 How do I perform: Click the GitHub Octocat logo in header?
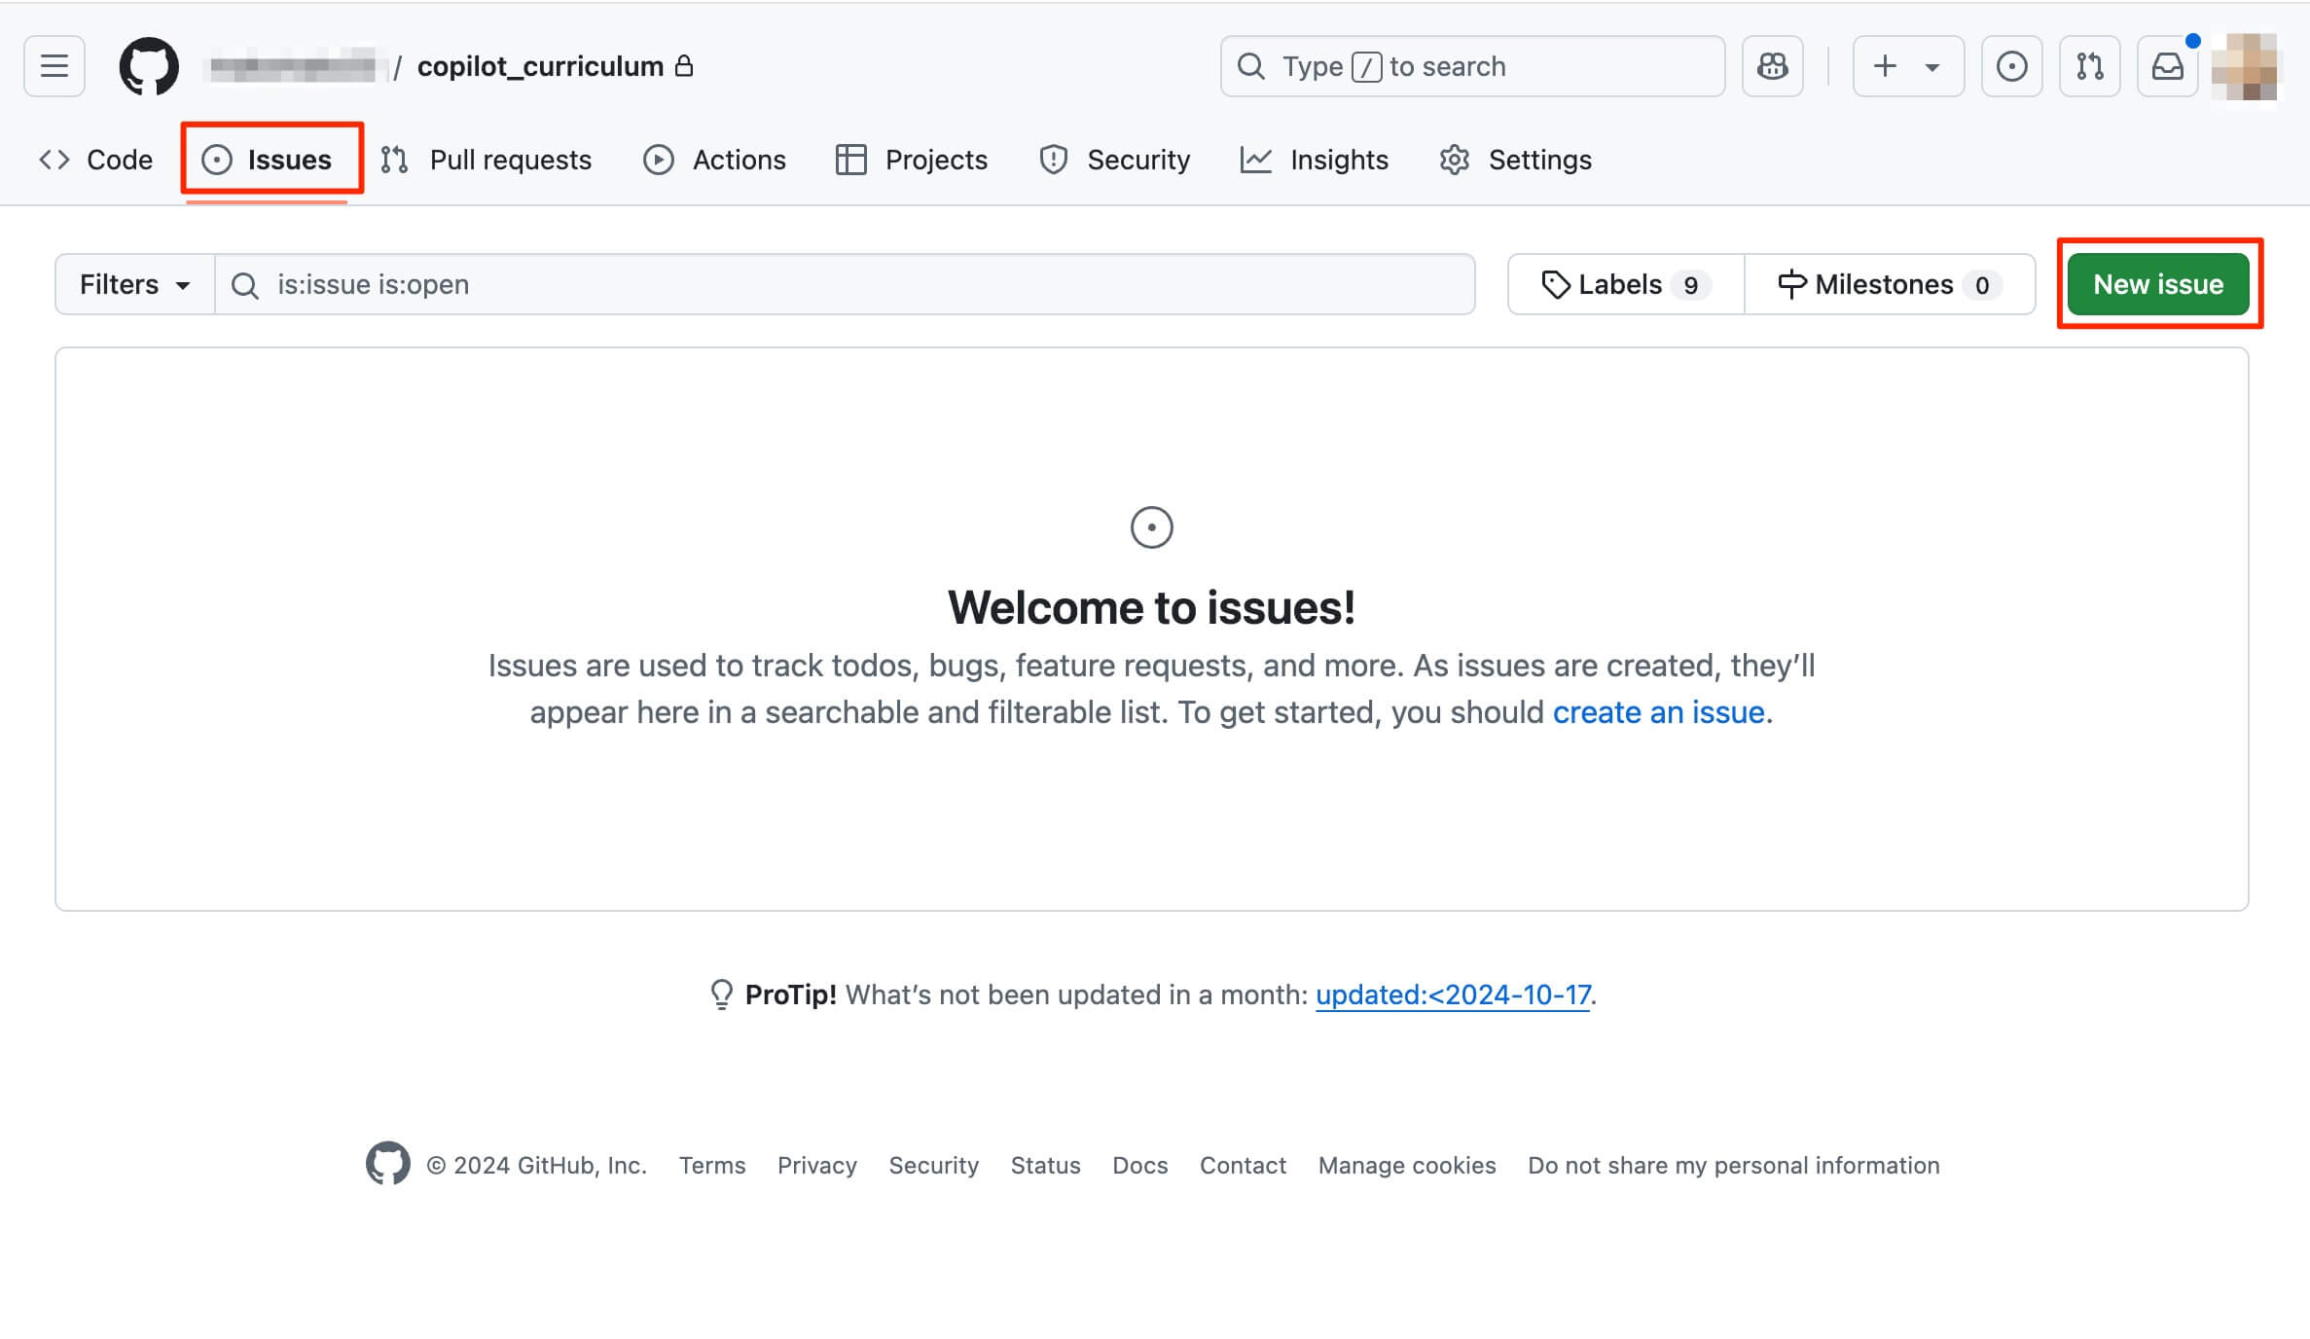coord(149,66)
